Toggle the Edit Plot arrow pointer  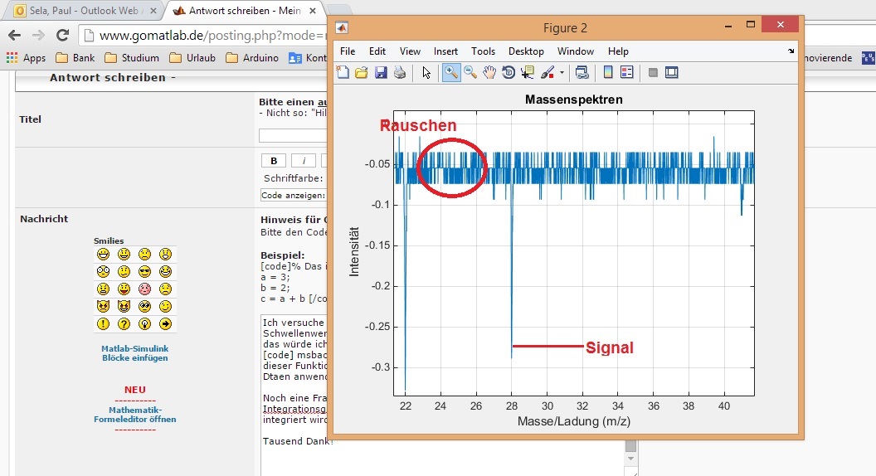(x=426, y=73)
